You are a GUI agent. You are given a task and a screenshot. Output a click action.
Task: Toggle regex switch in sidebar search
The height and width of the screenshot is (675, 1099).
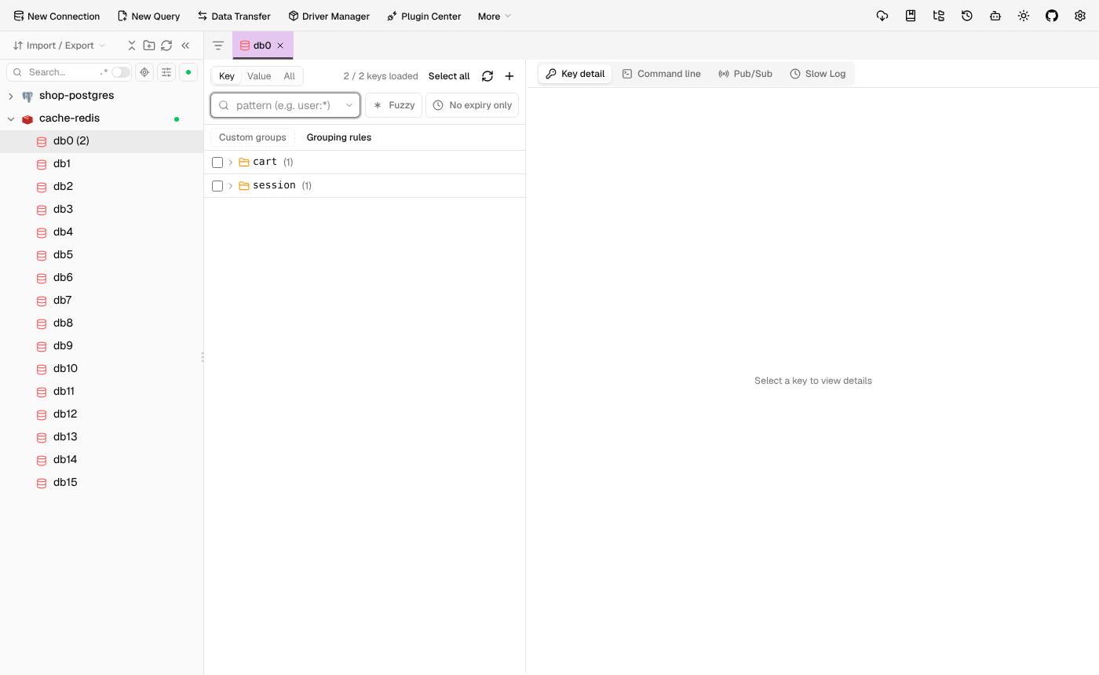[121, 72]
